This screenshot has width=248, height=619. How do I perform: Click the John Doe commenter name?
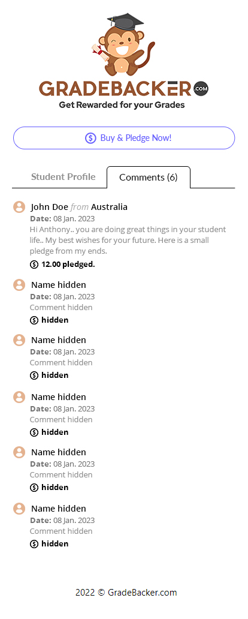[x=50, y=207]
